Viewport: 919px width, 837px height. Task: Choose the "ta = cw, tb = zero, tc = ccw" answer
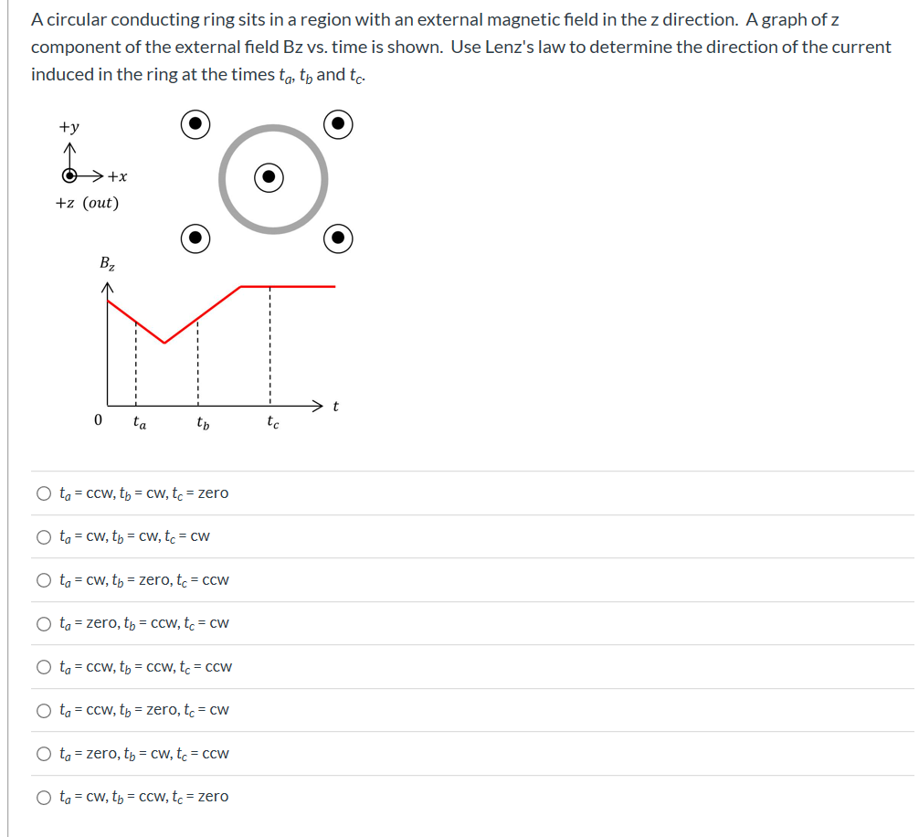coord(43,579)
